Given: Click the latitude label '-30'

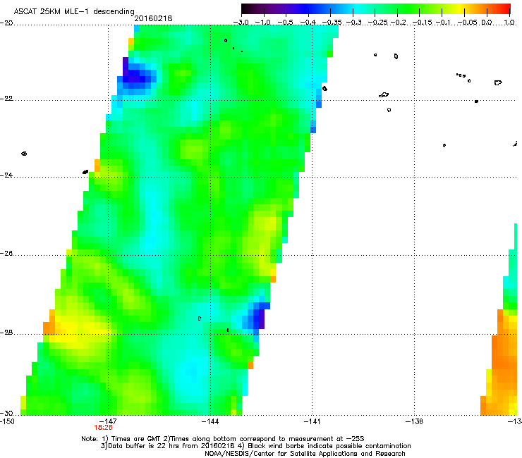Looking at the screenshot, I should point(6,413).
